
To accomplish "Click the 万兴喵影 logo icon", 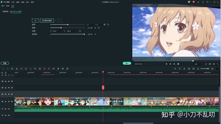I will pyautogui.click(x=2, y=2).
